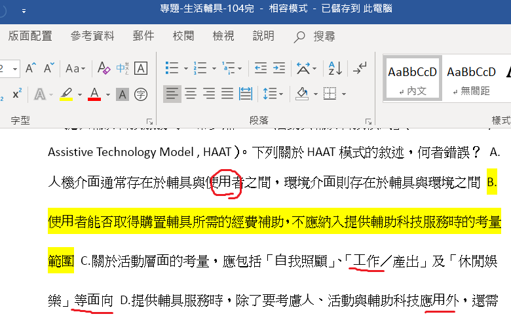The image size is (511, 331).
Task: Apply multilevel list formatting
Action: pyautogui.click(x=228, y=68)
